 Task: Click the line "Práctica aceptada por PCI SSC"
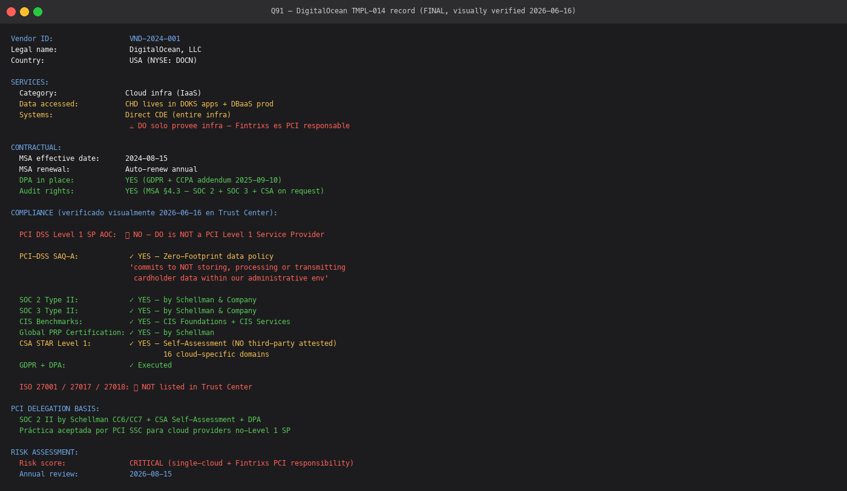click(155, 431)
